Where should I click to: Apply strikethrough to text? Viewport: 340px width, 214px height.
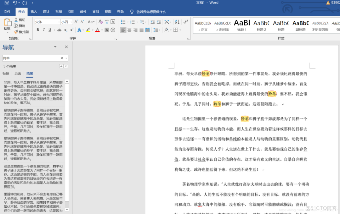tap(59, 30)
